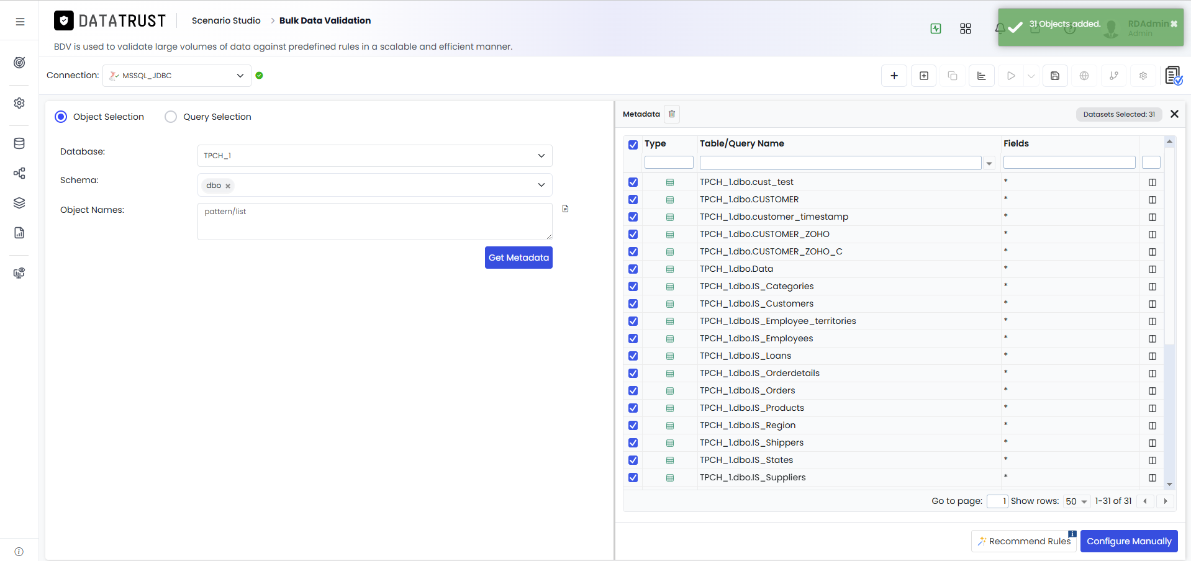Viewport: 1191px width, 561px height.
Task: Select the Query Selection radio button
Action: 171,117
